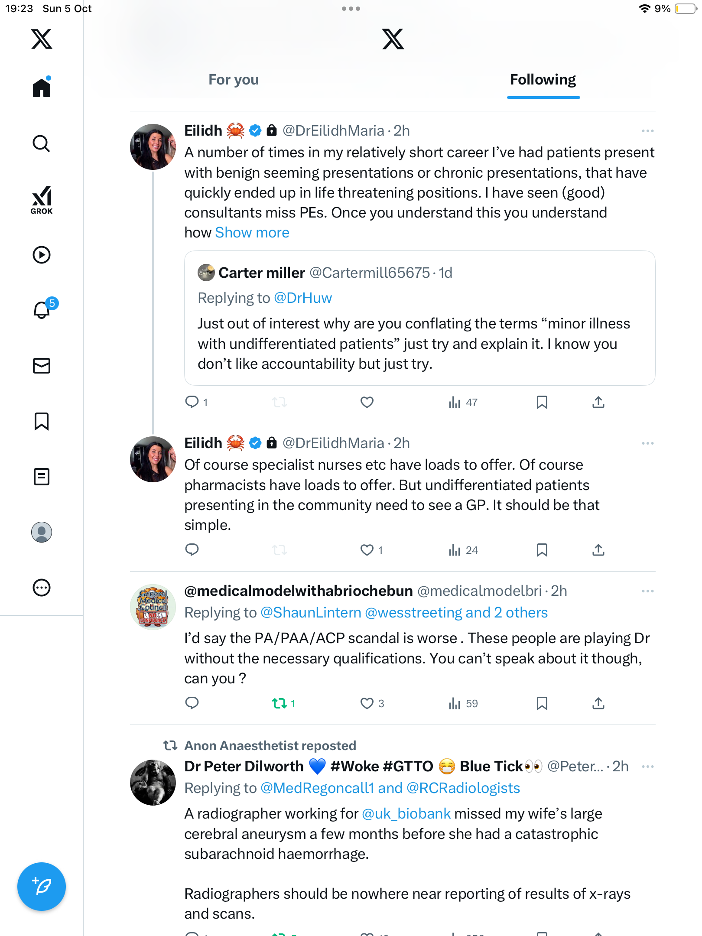Expand sidebar More options circle

coord(42,588)
